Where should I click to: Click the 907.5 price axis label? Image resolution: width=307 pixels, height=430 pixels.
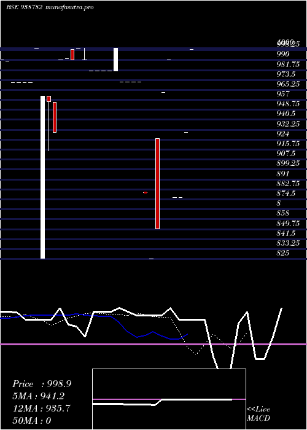click(286, 154)
